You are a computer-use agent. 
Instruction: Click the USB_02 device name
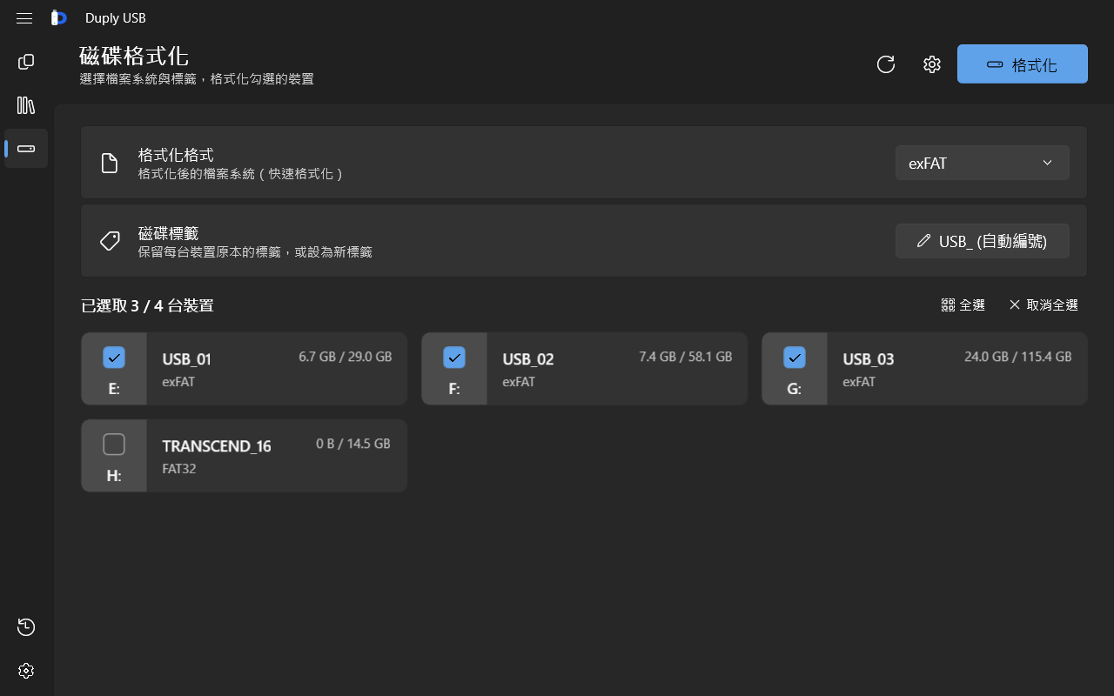click(x=528, y=359)
